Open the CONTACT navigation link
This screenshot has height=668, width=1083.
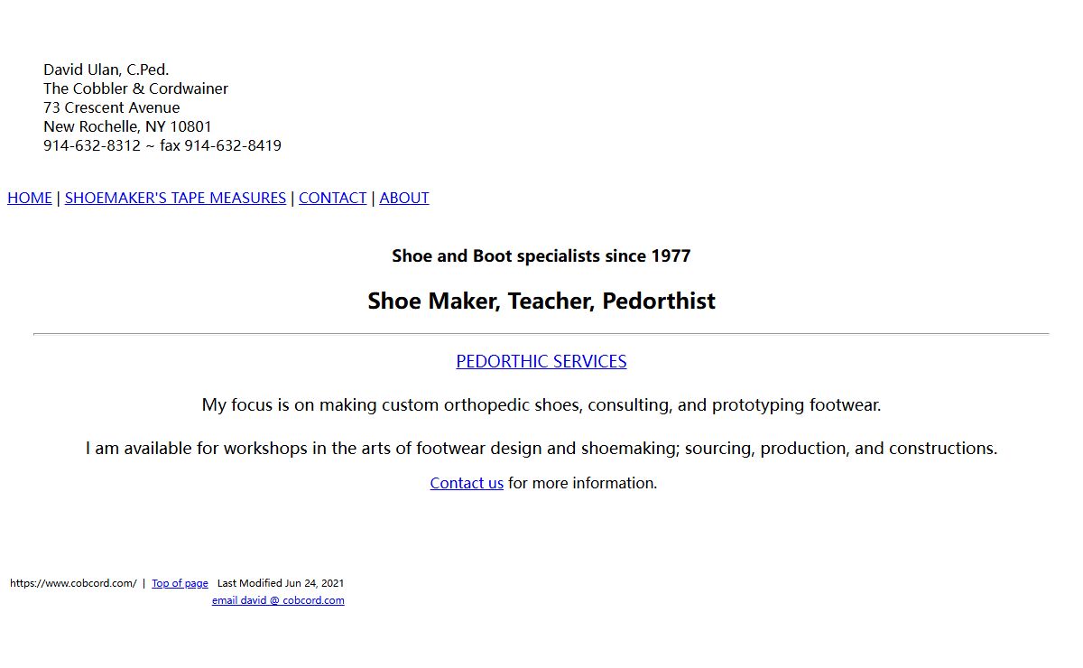point(332,198)
